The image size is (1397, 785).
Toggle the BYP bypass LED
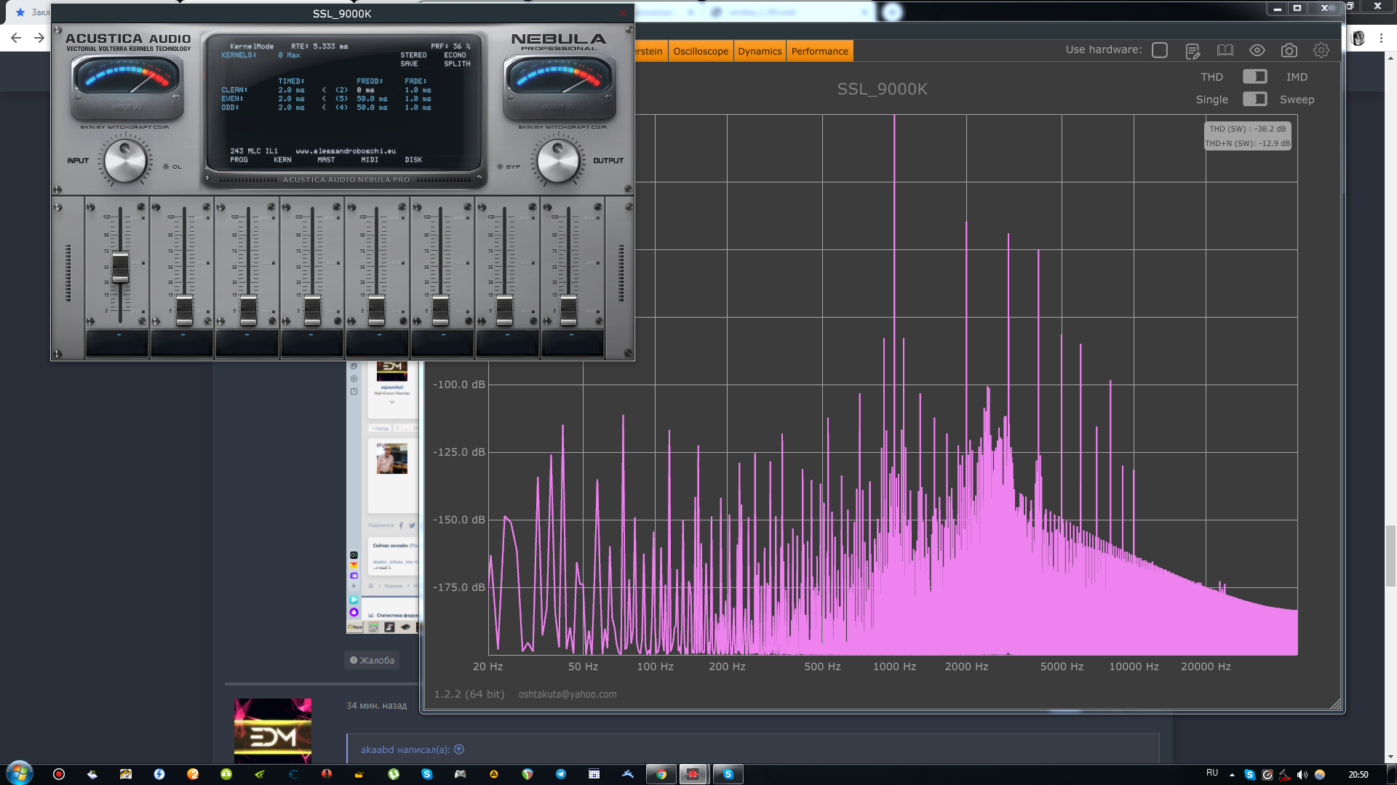tap(500, 167)
